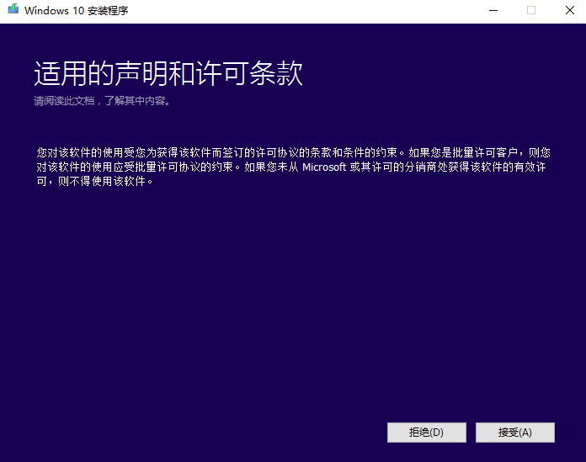Screen dimensions: 586x462
Task: Click the heading 适用的声明和许可条款
Action: [x=168, y=74]
